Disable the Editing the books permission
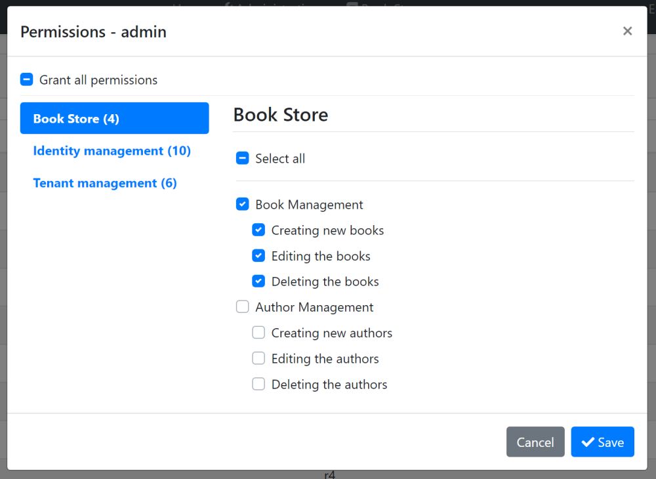The width and height of the screenshot is (656, 479). (x=258, y=255)
